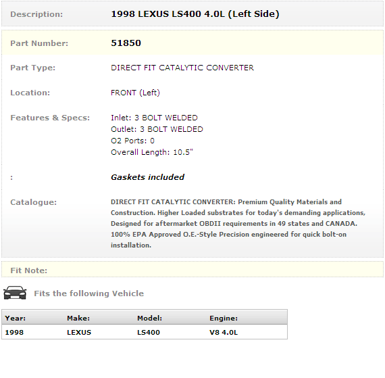The height and width of the screenshot is (378, 385).
Task: Click the Outlet: 3 BOLT WELDED spec
Action: click(x=157, y=129)
